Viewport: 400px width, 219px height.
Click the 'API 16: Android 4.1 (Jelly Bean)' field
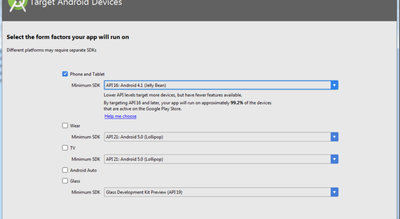(216, 85)
